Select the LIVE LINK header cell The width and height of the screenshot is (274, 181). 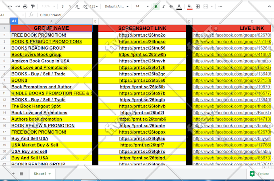click(x=232, y=28)
